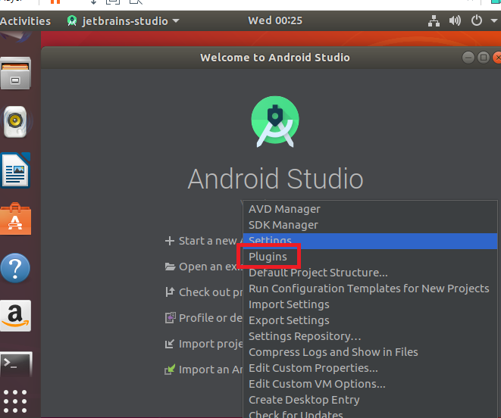This screenshot has height=418, width=501.
Task: Click the folder icon beside Open an existing
Action: (170, 267)
